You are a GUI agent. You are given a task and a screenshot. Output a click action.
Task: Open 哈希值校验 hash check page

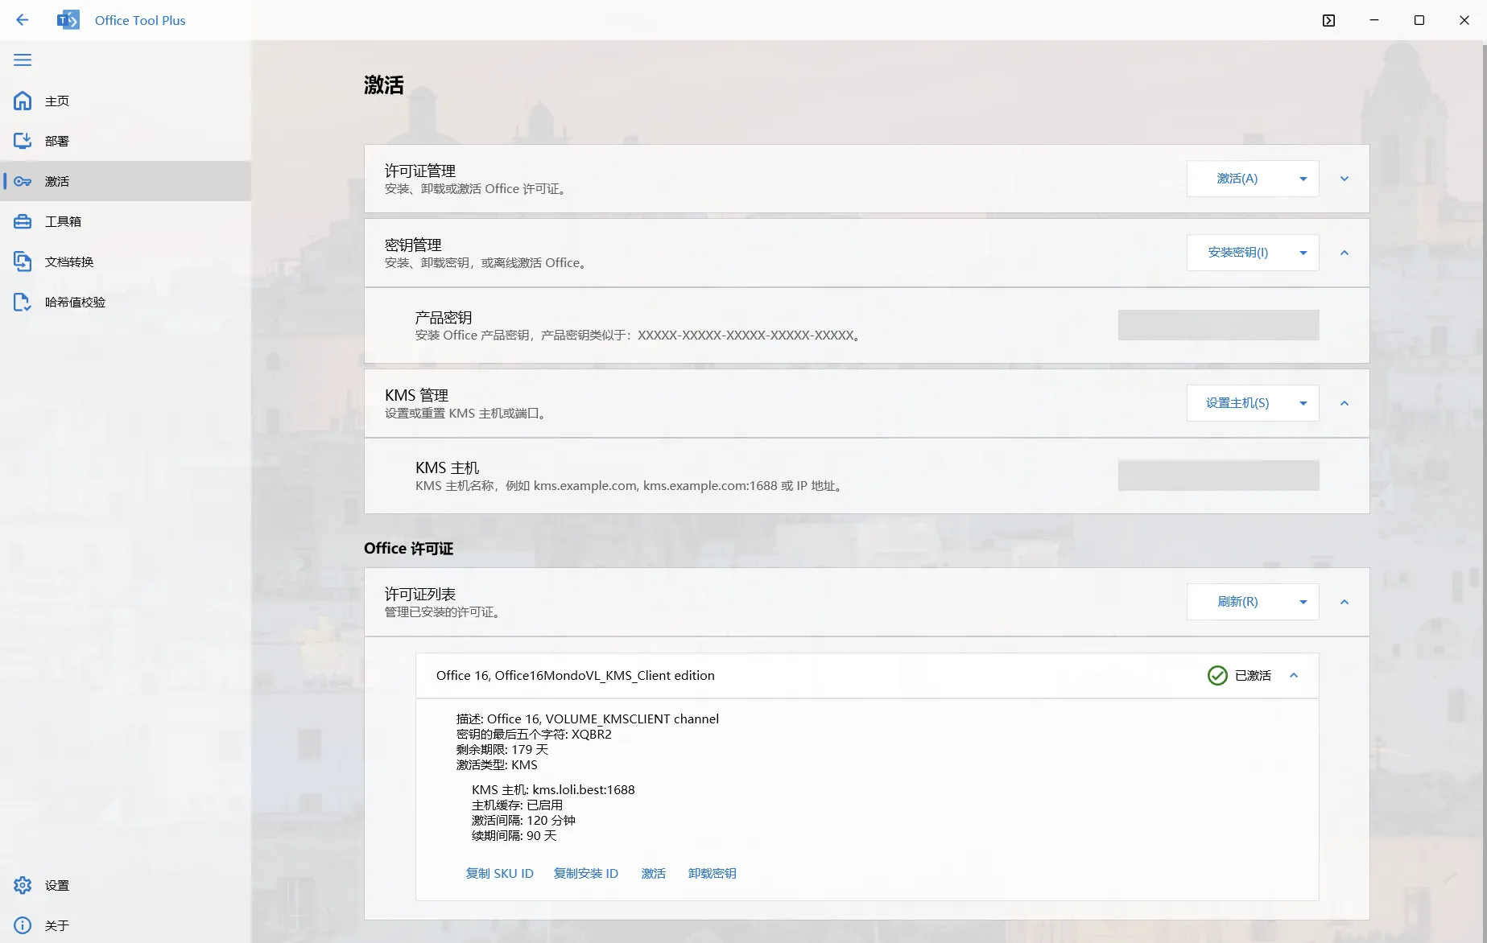(74, 303)
